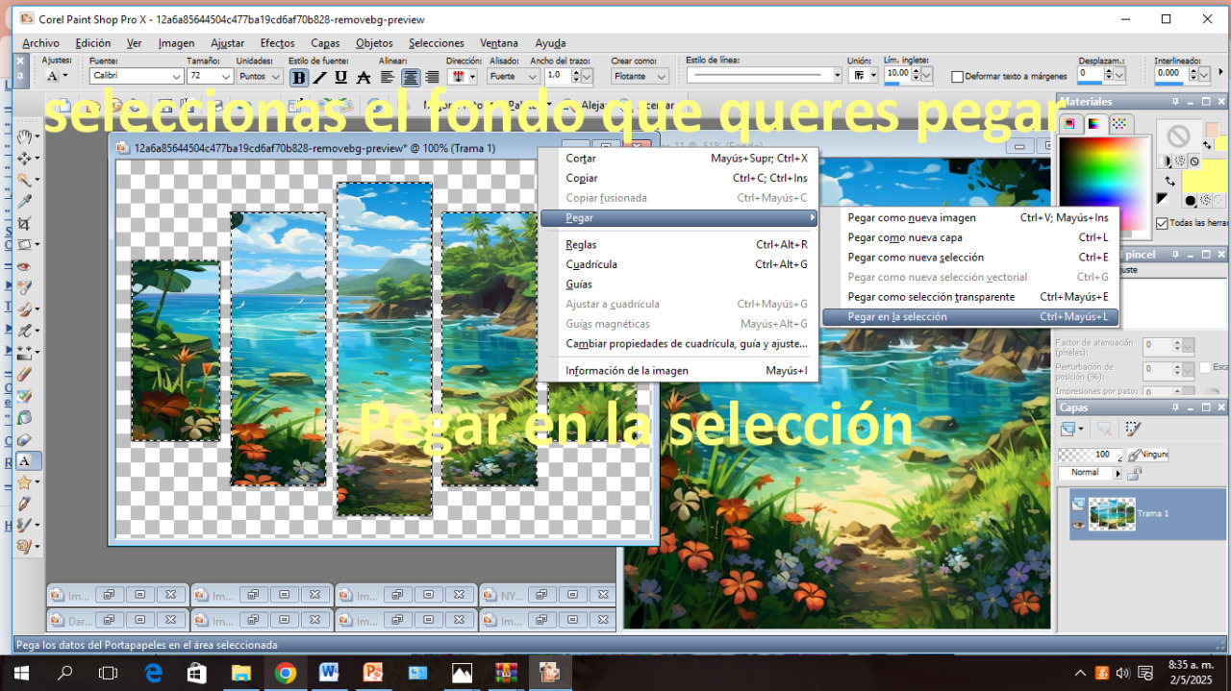Apply underline font style
Screen dimensions: 1231x691
(x=340, y=77)
